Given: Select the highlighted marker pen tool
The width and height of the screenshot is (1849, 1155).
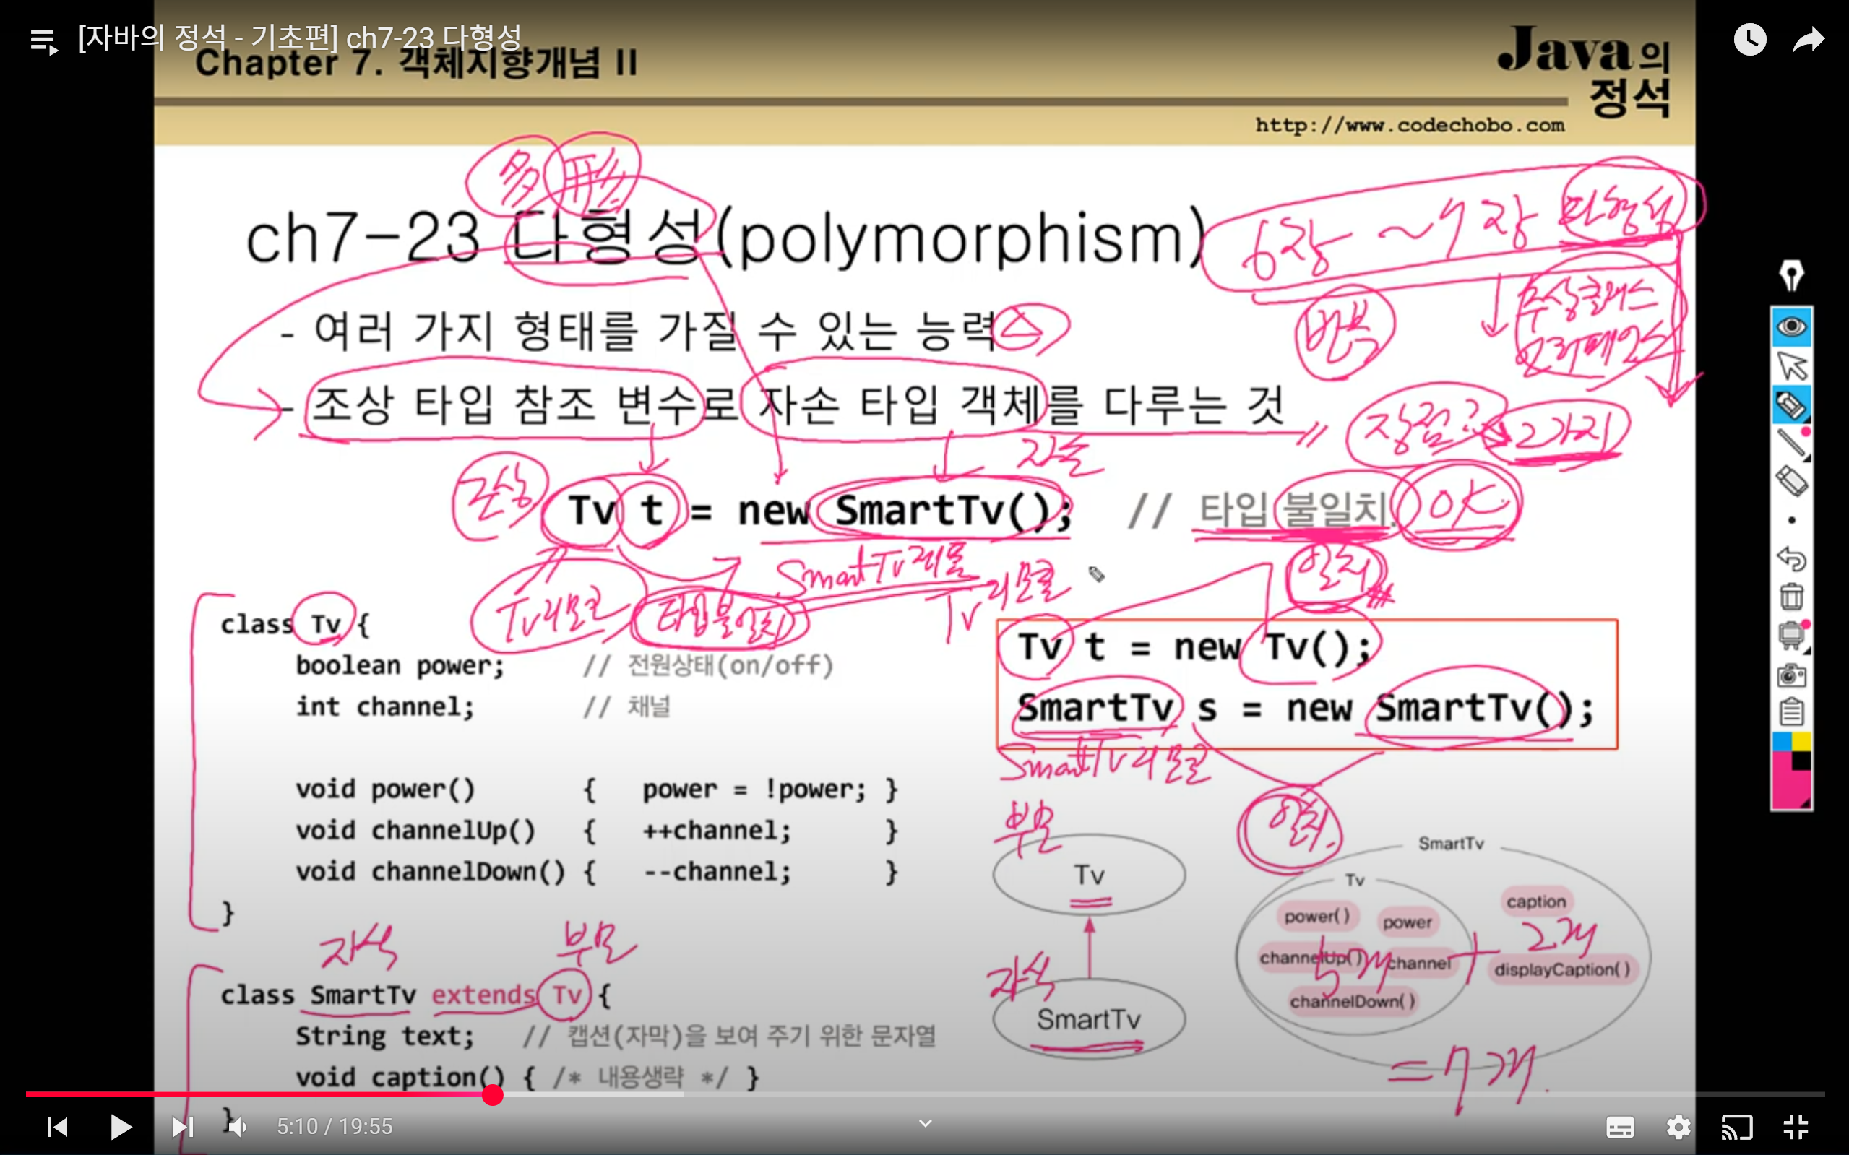Looking at the screenshot, I should tap(1792, 405).
